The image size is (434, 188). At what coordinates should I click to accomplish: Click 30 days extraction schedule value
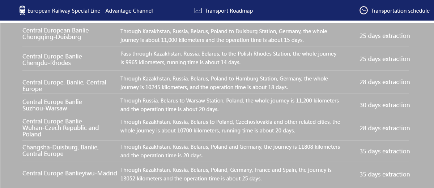coord(384,105)
